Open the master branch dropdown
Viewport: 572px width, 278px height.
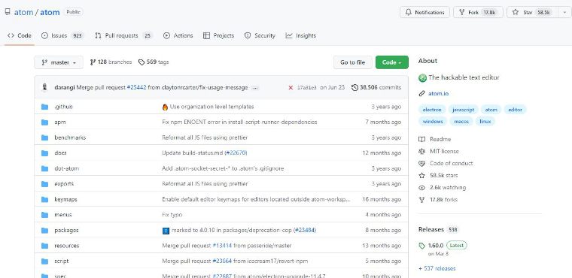point(59,62)
